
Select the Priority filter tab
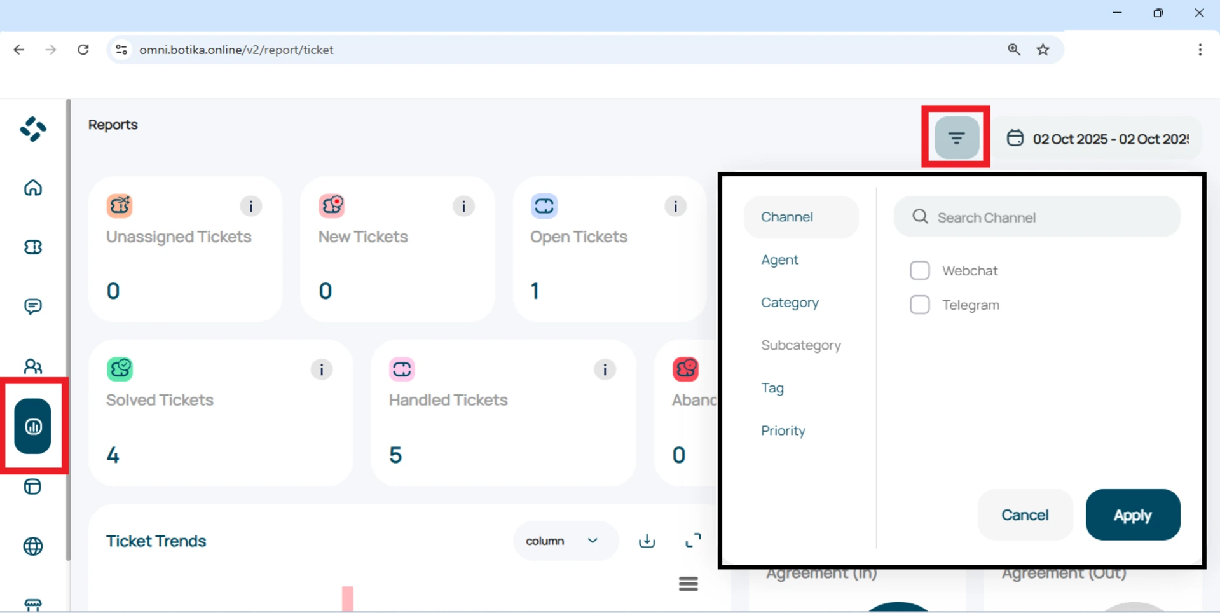coord(783,430)
